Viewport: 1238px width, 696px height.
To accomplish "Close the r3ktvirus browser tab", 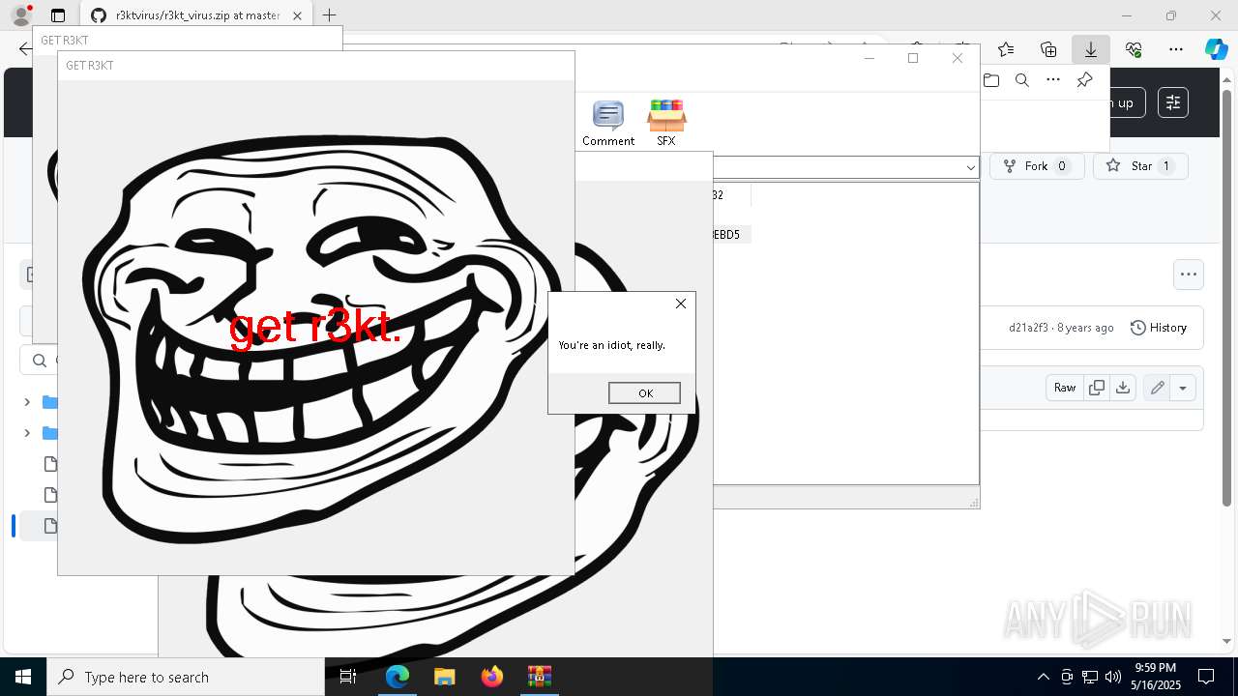I will [x=298, y=15].
